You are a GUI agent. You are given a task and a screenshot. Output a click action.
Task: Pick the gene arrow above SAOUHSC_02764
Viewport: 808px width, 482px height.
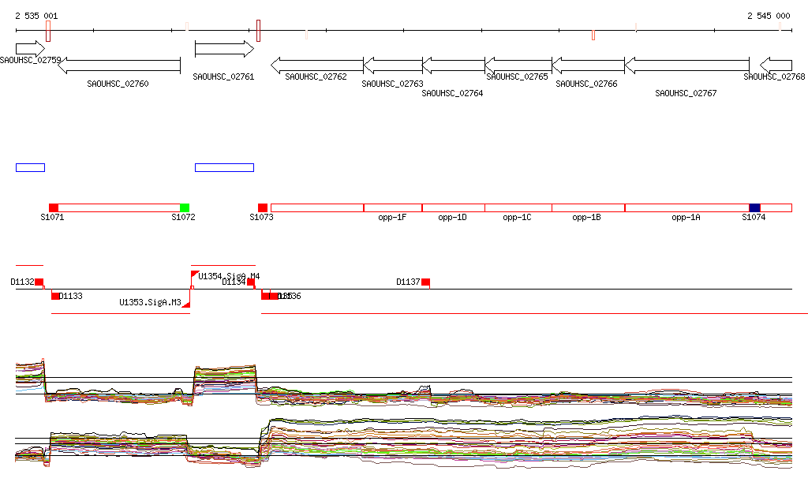(x=454, y=65)
